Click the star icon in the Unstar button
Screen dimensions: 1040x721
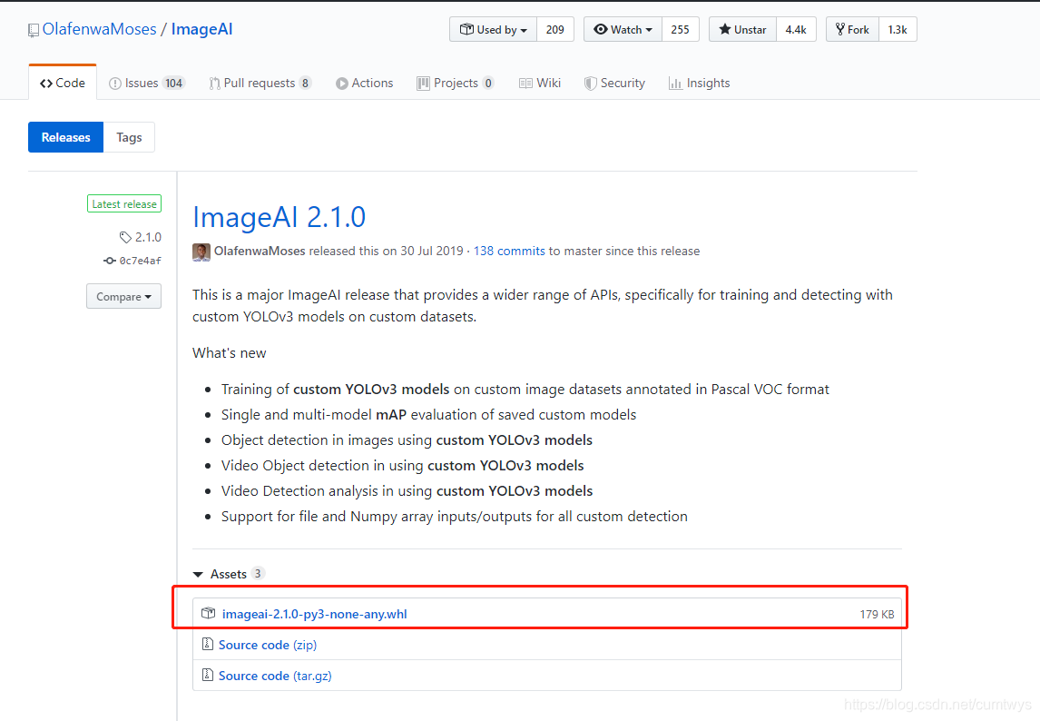pyautogui.click(x=725, y=29)
